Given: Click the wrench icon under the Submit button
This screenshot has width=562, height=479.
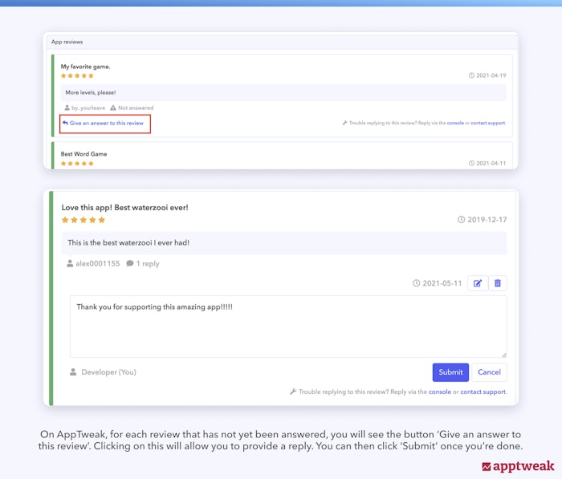Looking at the screenshot, I should (293, 392).
